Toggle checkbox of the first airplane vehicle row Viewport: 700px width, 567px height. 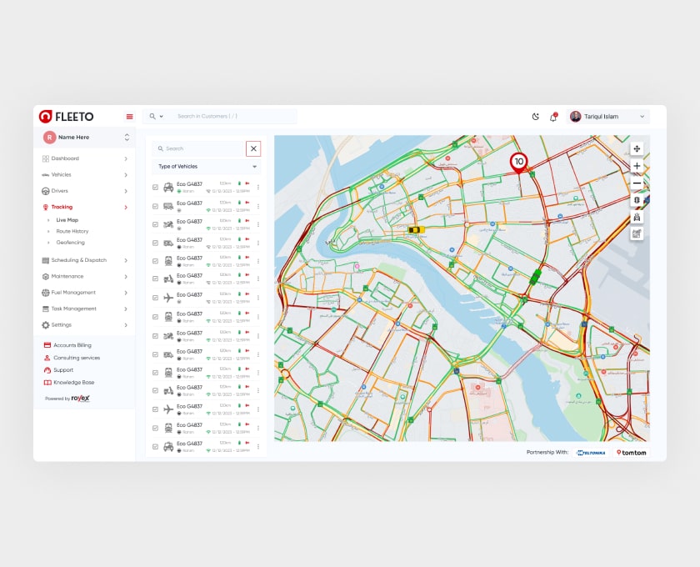155,298
